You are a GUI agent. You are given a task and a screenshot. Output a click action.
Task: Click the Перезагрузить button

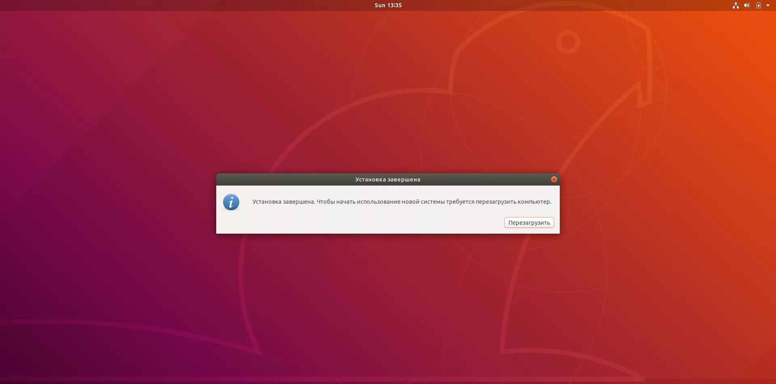pyautogui.click(x=529, y=223)
